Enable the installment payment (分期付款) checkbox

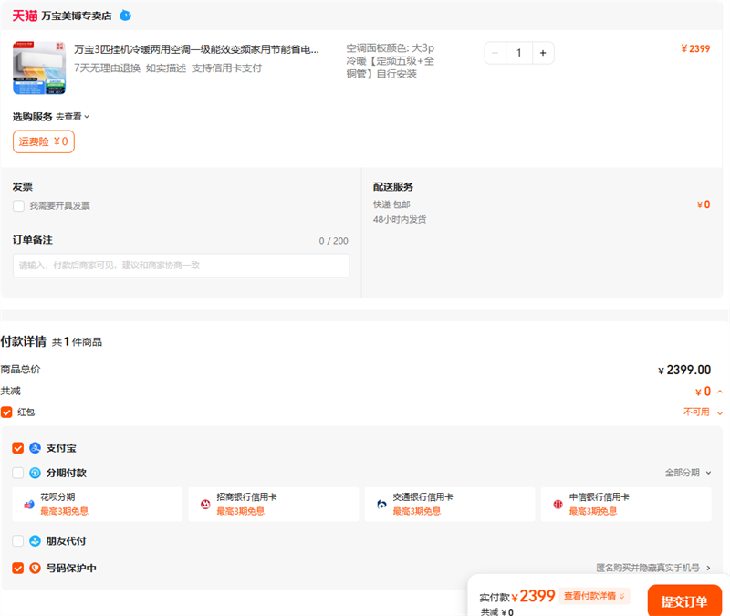(x=18, y=473)
